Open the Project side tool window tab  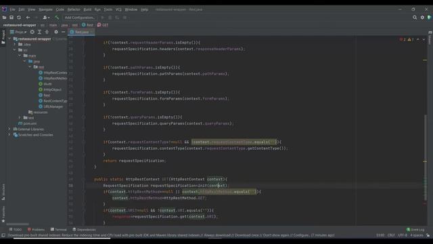tap(3, 37)
